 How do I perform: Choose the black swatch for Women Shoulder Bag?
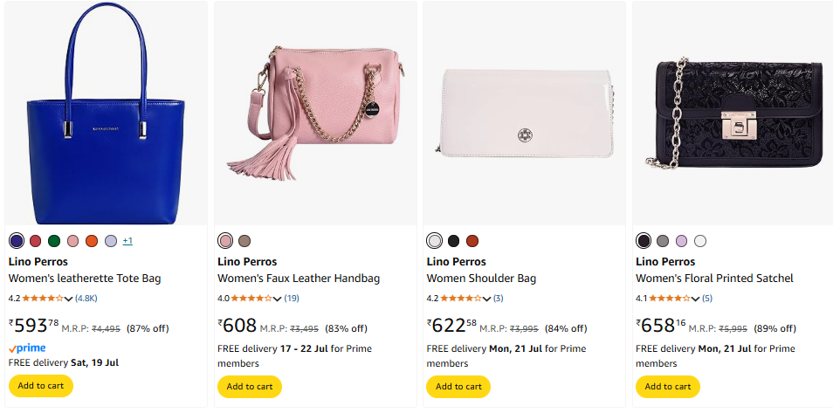[x=453, y=241]
